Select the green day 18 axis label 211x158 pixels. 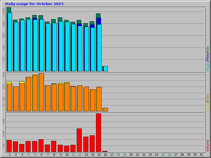click(118, 155)
